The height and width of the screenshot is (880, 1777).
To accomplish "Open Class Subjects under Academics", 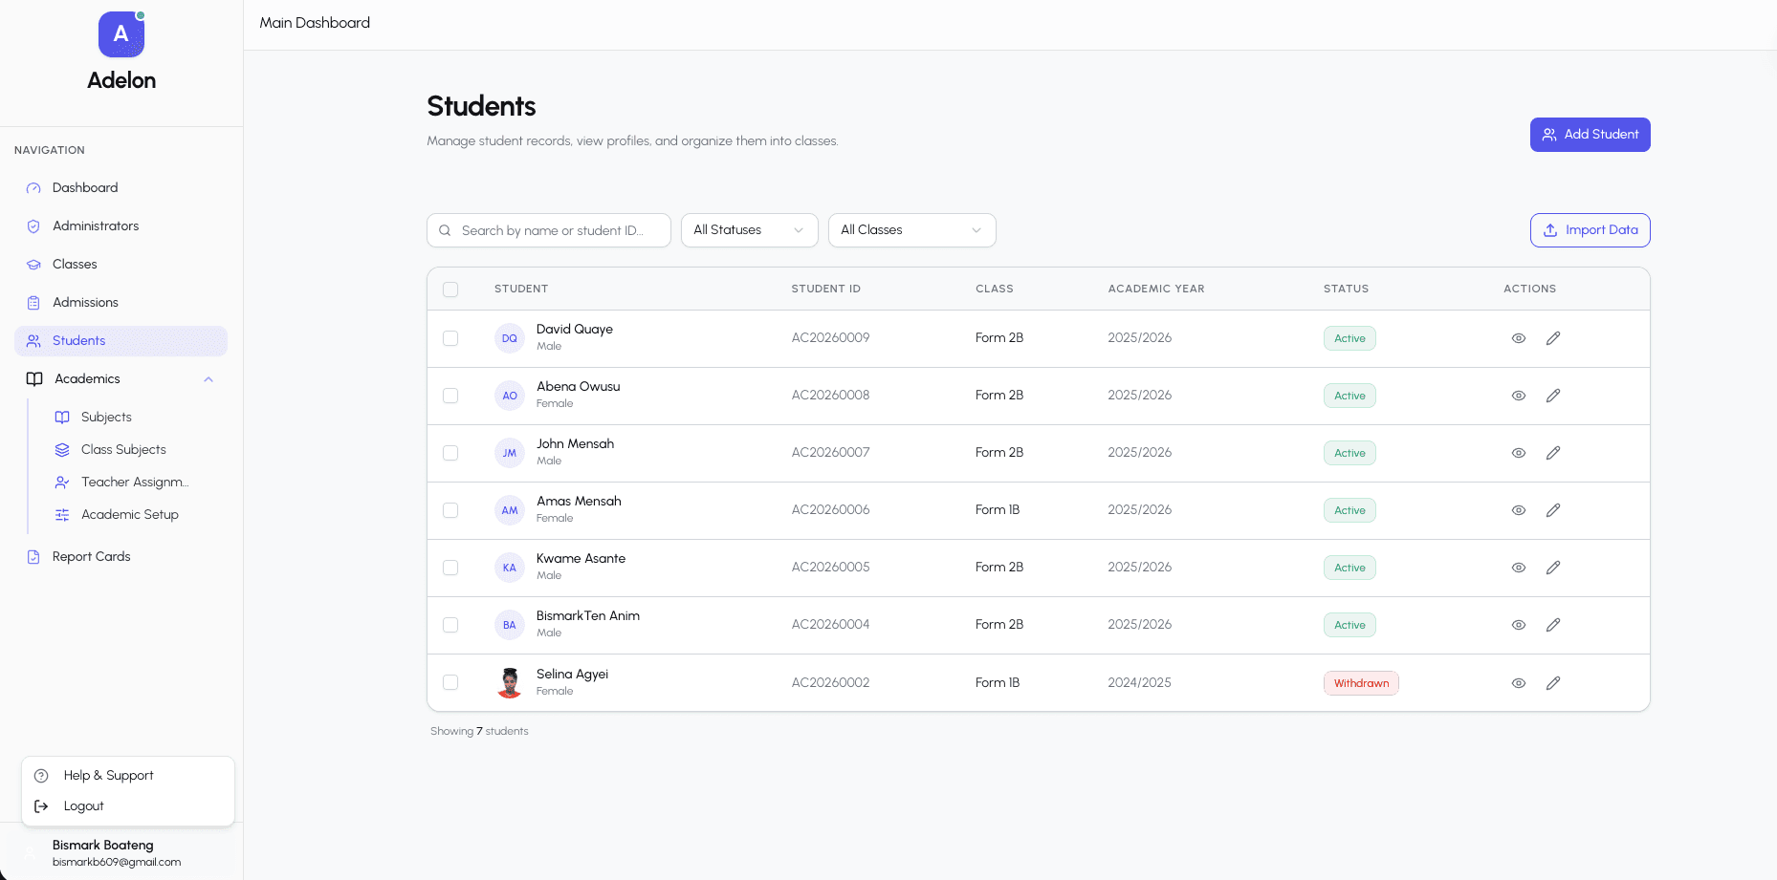I will [x=135, y=450].
